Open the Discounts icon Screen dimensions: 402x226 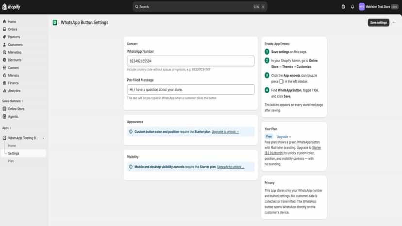[x=4, y=60]
